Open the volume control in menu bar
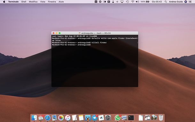Image resolution: width=195 pixels, height=122 pixels. [x=137, y=2]
